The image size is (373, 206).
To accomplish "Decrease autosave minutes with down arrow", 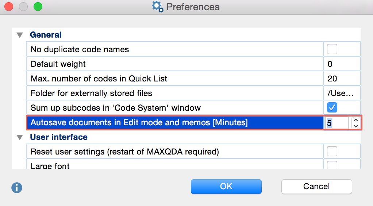I will click(x=355, y=126).
